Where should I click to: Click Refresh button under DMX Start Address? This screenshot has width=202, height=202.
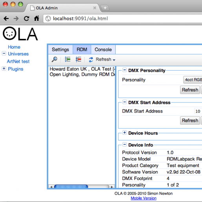(190, 120)
